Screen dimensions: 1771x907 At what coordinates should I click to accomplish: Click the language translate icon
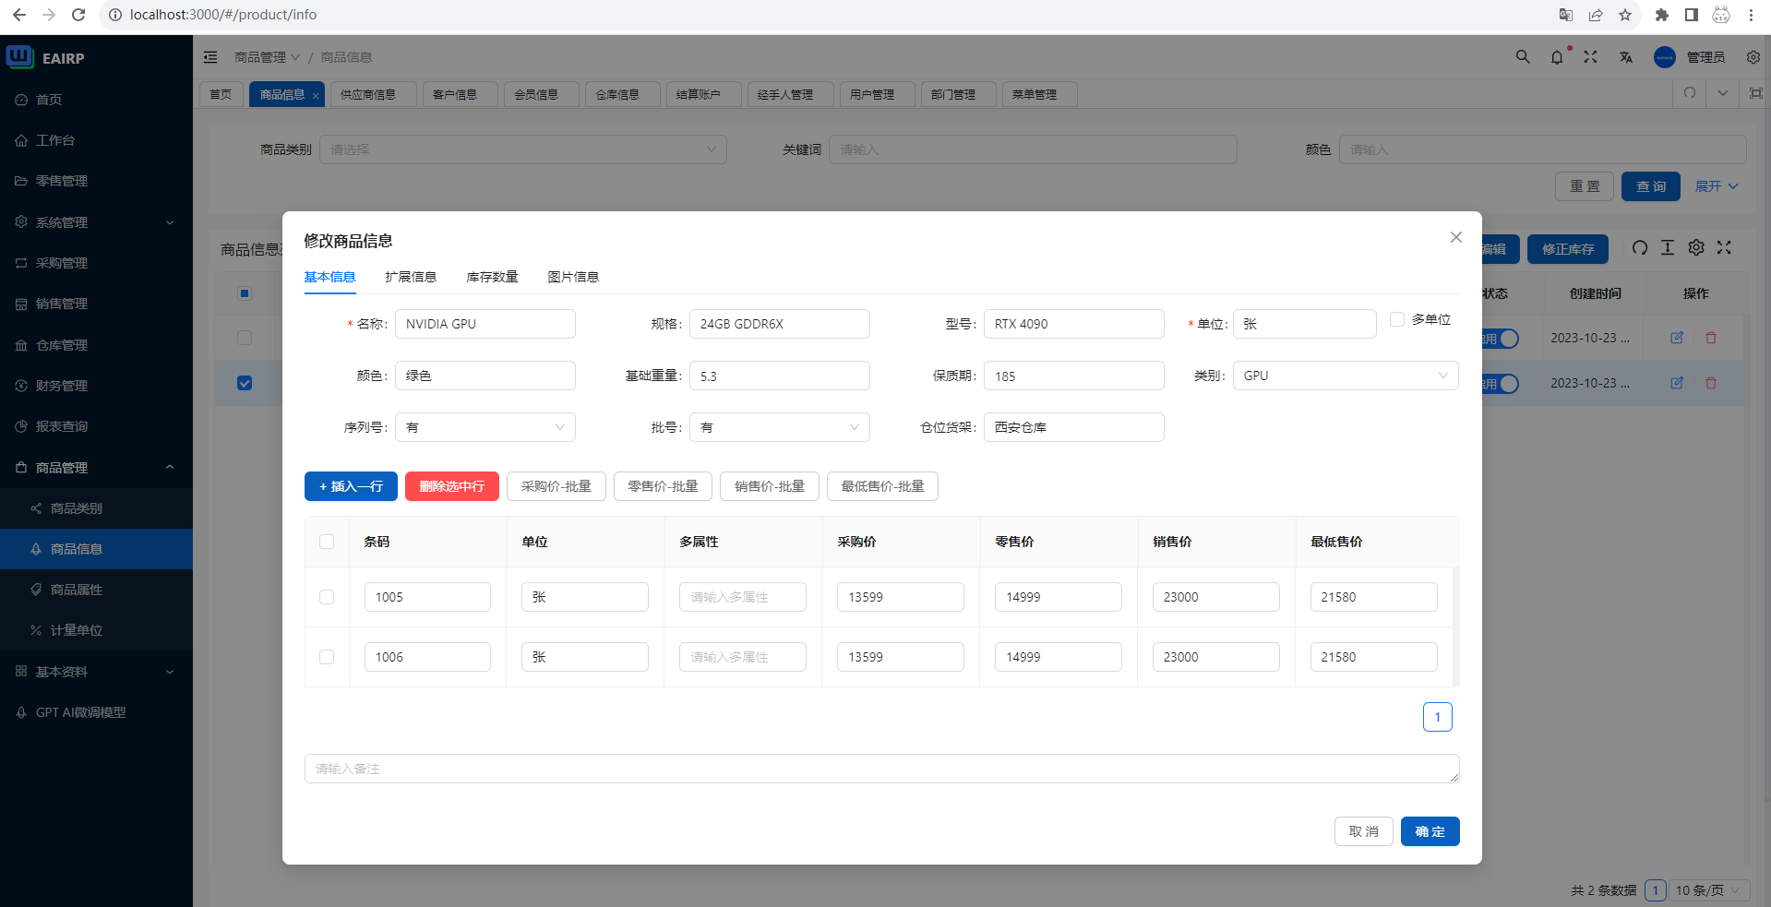pyautogui.click(x=1625, y=57)
